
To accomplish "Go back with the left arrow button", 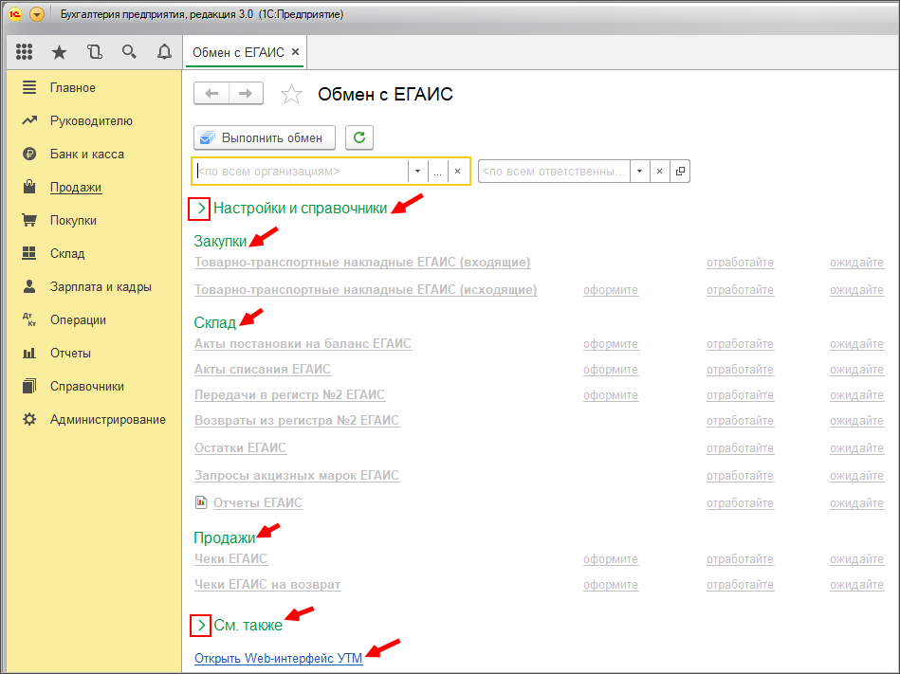I will 211,94.
